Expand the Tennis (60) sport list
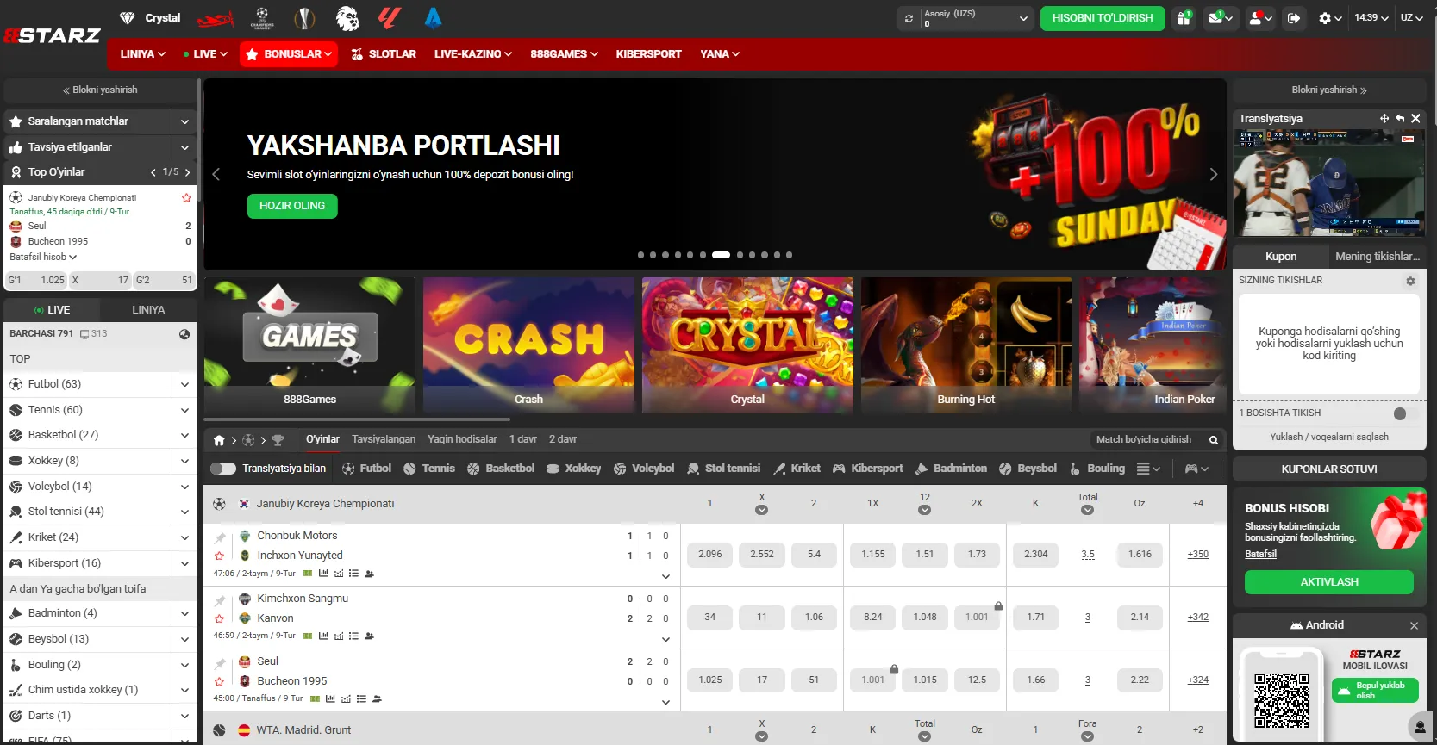 coord(184,410)
